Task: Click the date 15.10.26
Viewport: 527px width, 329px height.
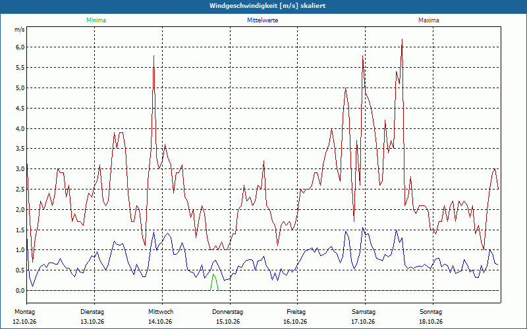Action: pos(228,322)
